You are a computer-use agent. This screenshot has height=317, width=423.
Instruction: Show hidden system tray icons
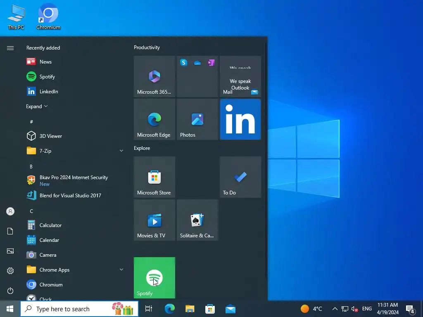tap(335, 309)
